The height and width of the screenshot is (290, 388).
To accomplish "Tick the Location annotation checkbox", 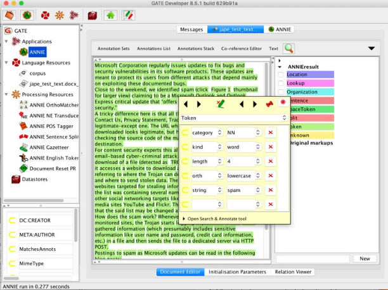I will coord(280,75).
